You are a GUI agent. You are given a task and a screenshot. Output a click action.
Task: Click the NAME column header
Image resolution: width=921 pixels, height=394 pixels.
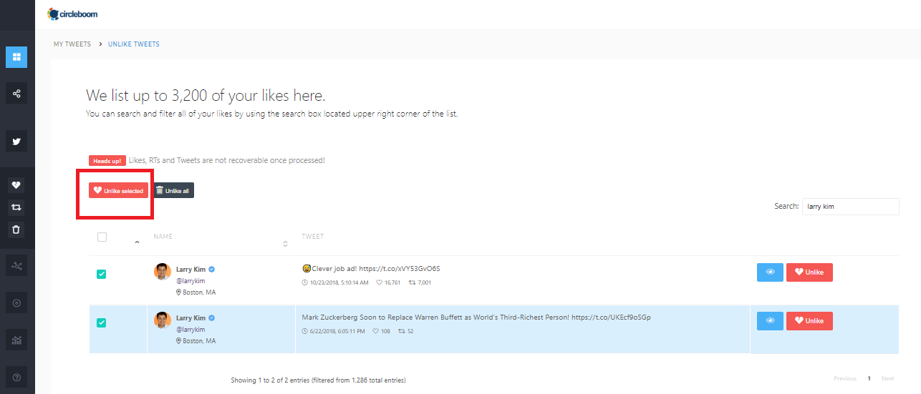coord(163,236)
